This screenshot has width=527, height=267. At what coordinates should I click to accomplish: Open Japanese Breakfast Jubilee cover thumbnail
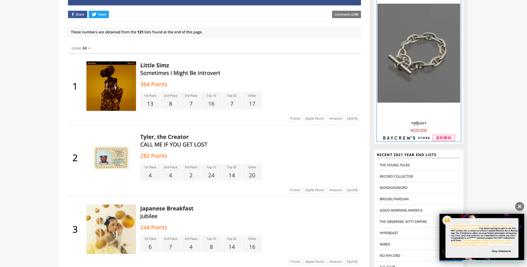coord(111,229)
